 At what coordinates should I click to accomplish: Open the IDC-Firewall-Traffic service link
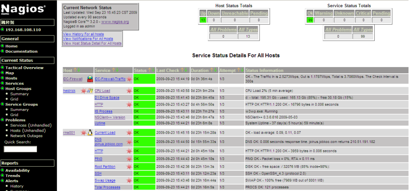pos(110,79)
